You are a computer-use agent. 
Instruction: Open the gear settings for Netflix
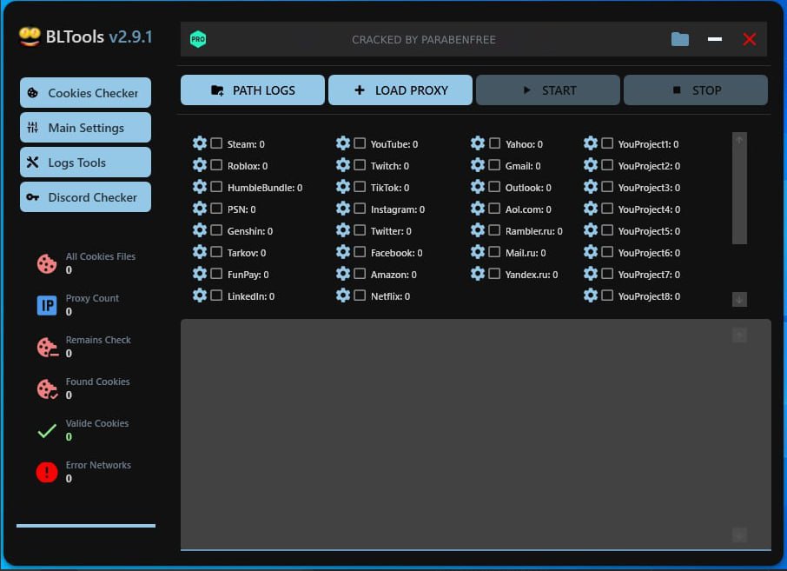point(343,295)
